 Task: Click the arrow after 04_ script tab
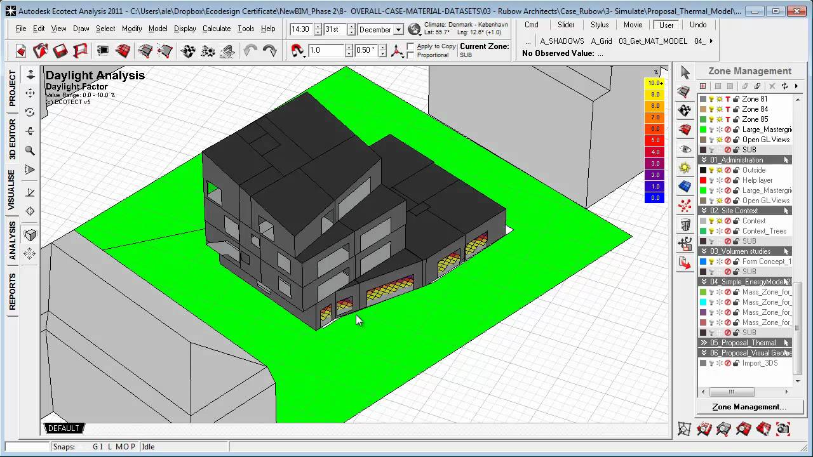click(711, 41)
